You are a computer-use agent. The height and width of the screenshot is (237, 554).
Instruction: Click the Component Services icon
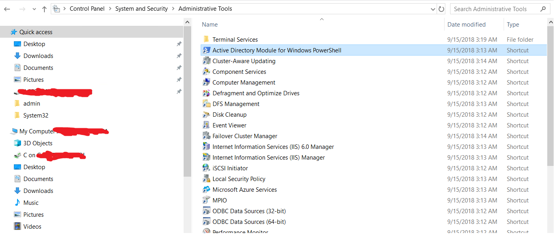pos(206,71)
